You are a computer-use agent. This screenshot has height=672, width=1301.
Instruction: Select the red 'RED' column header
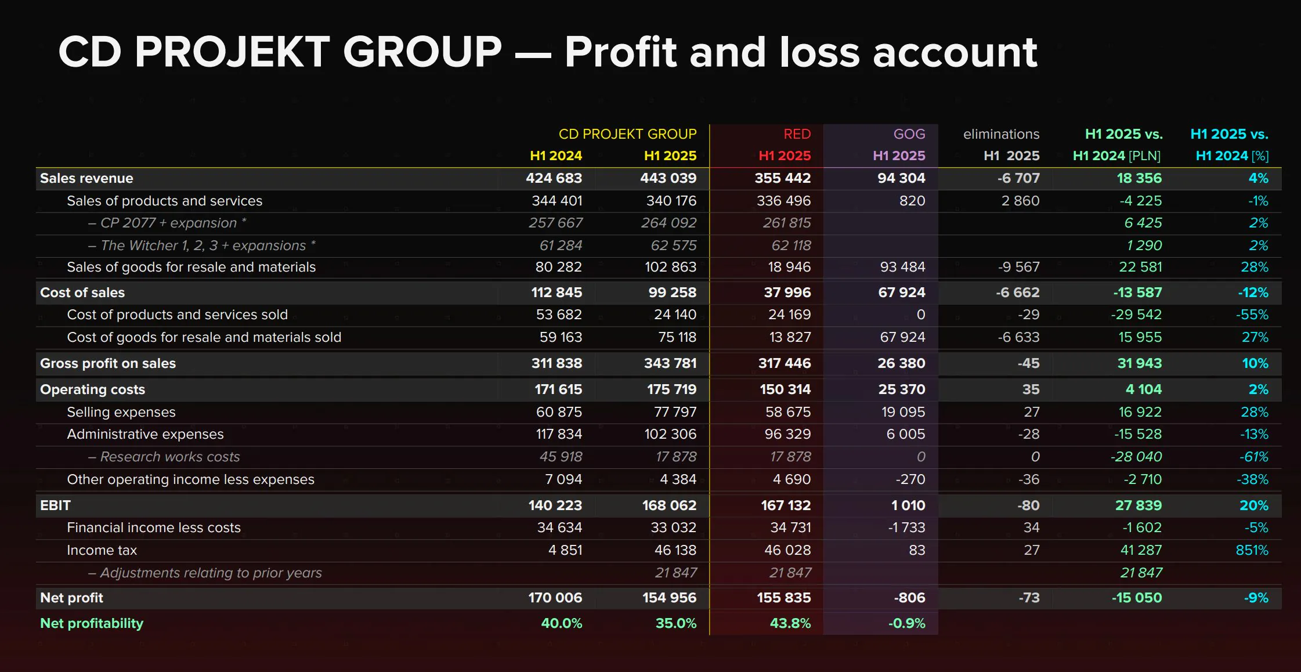(797, 134)
